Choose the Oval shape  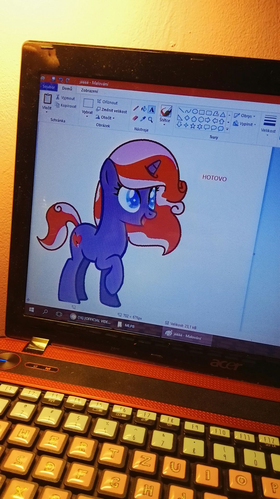click(x=195, y=112)
